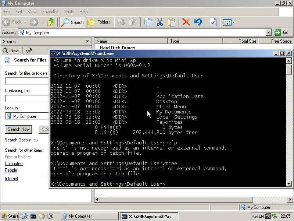
Task: Click the Move To toolbar icon
Action: click(x=122, y=22)
